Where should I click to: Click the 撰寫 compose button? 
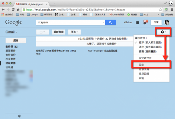pos(16,41)
